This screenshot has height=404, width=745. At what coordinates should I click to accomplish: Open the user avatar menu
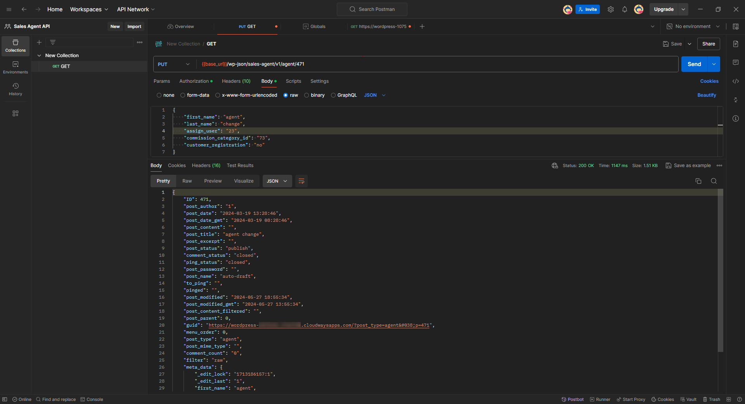(x=639, y=9)
